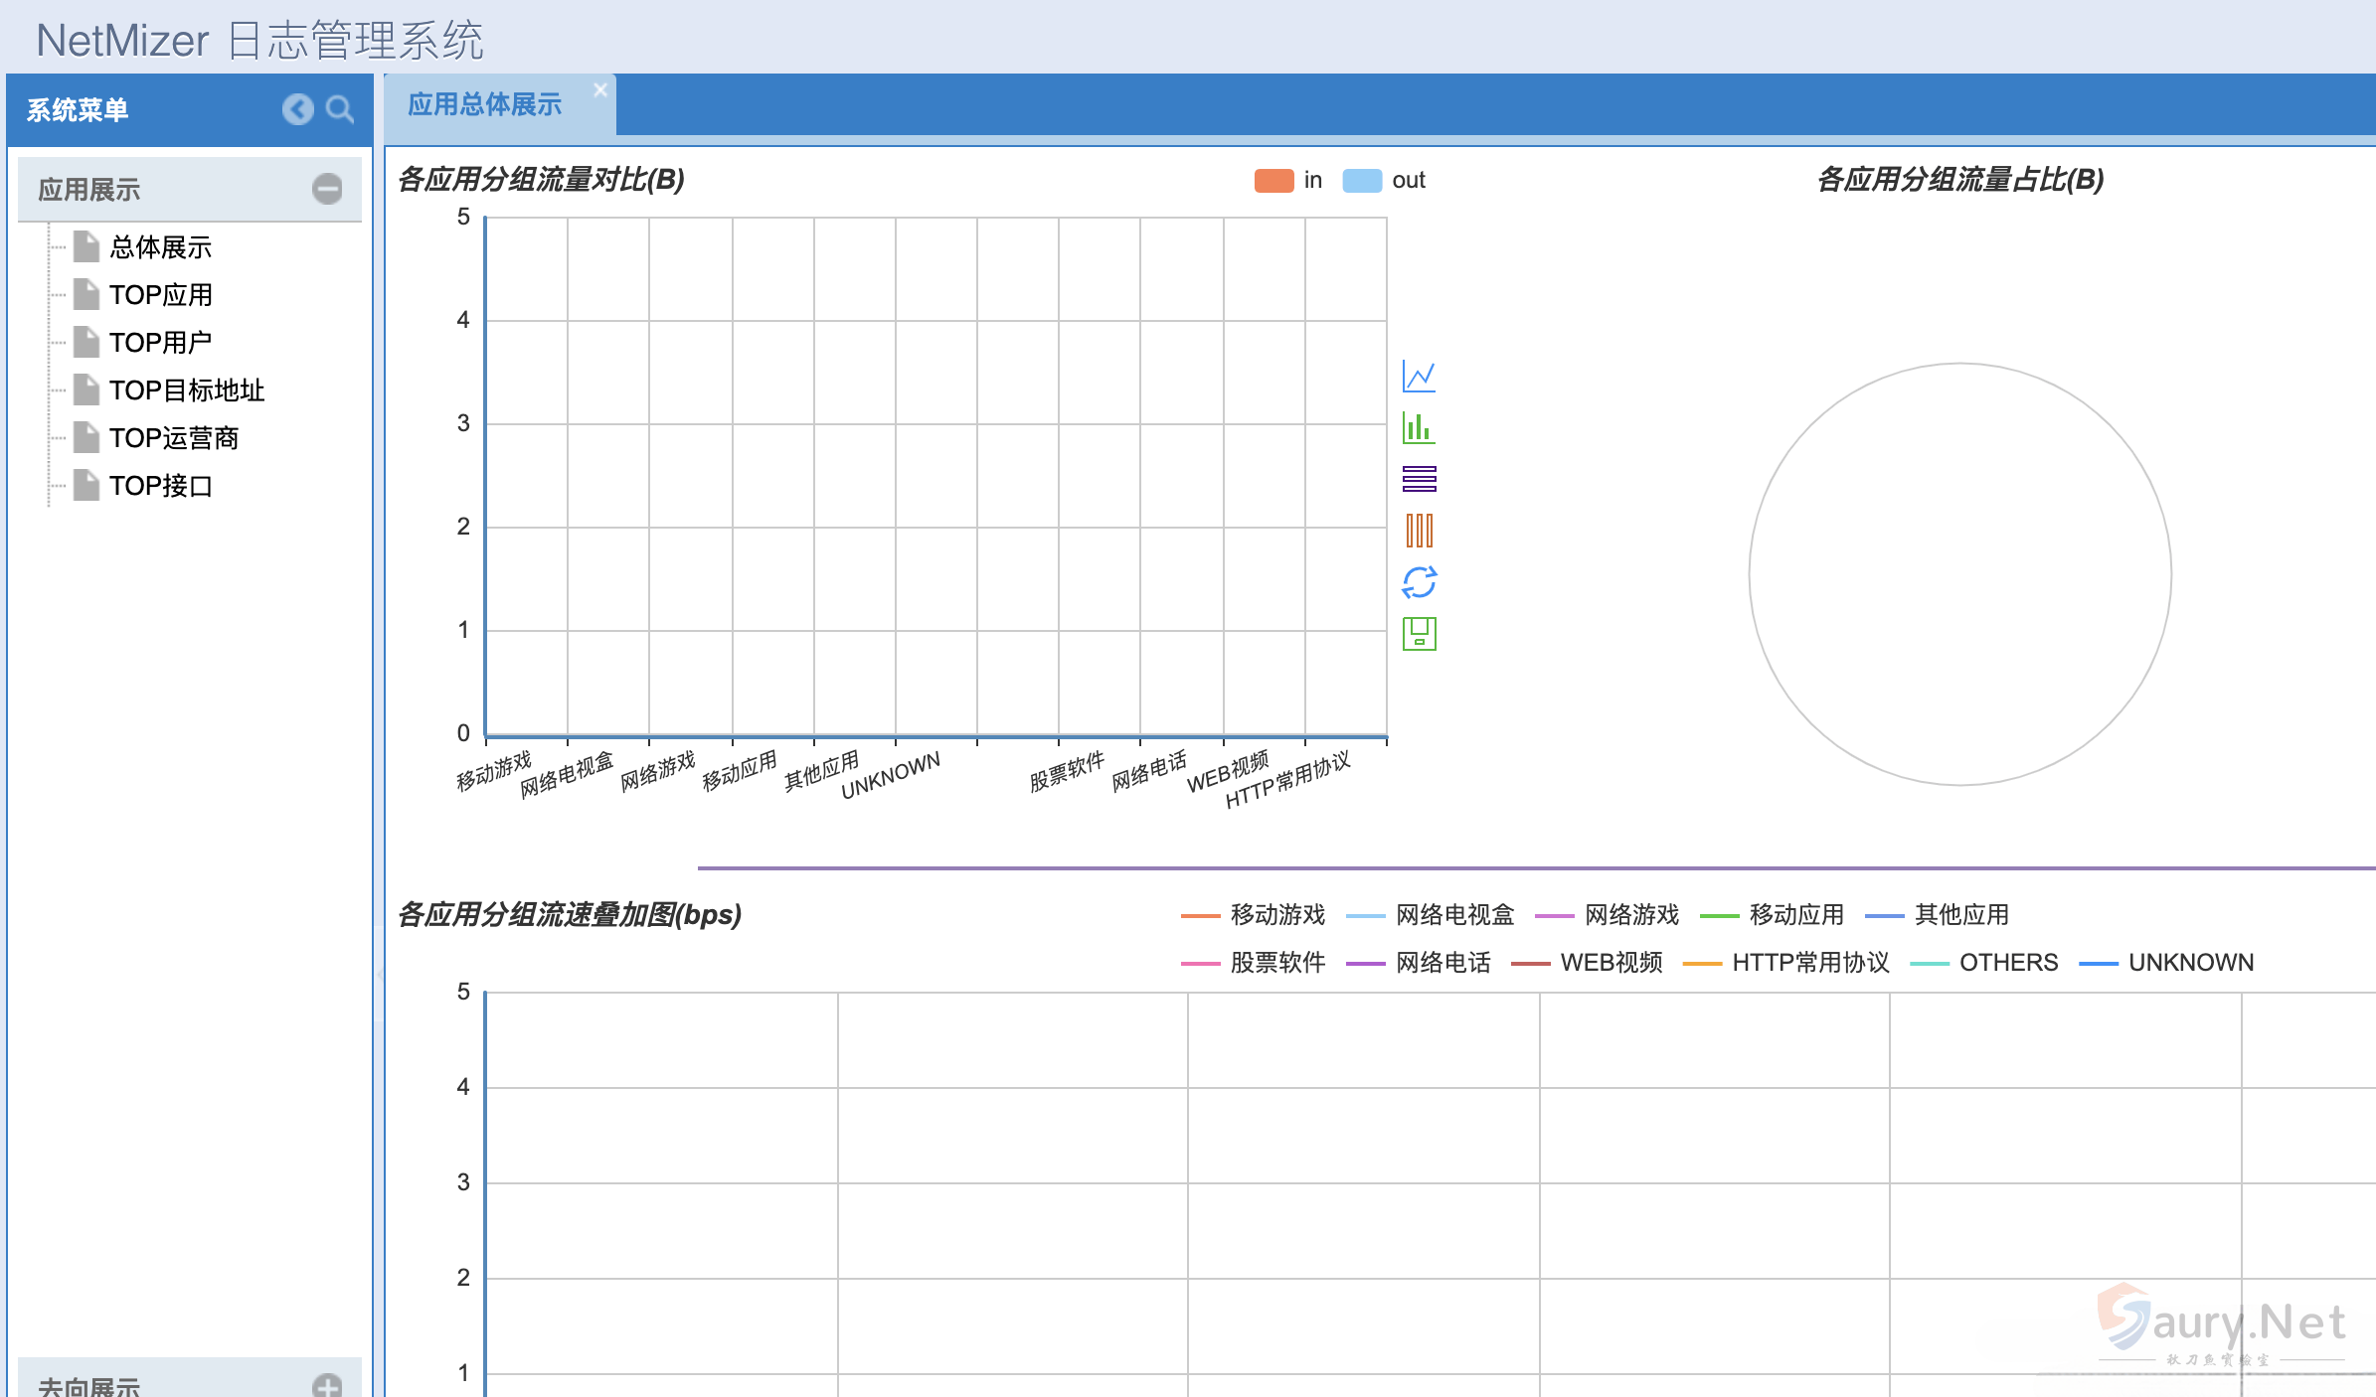Restore the chart with refresh icon
Viewport: 2376px width, 1397px height.
click(x=1419, y=582)
